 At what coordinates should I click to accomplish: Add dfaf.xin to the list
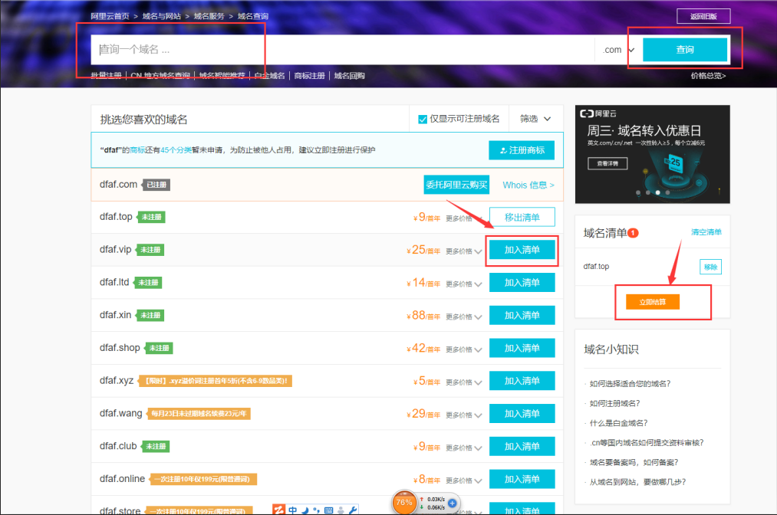click(x=522, y=315)
